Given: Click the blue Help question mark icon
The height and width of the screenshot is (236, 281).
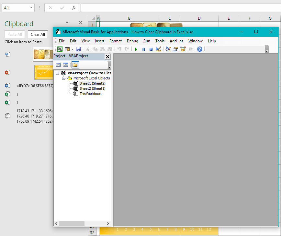Looking at the screenshot, I should pyautogui.click(x=200, y=49).
